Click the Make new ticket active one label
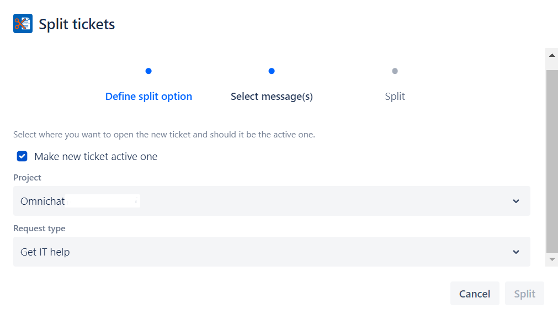The image size is (558, 319). point(95,157)
